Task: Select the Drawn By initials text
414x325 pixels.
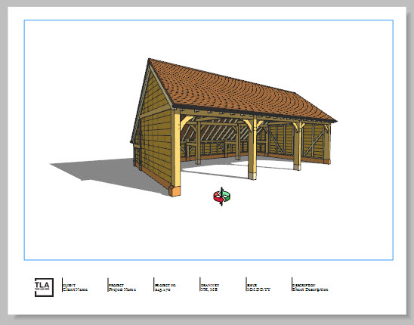Action: pyautogui.click(x=209, y=289)
